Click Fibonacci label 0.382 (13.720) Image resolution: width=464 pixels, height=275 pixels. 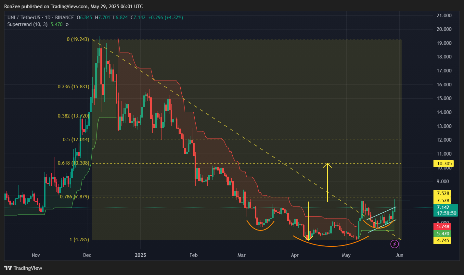click(73, 116)
